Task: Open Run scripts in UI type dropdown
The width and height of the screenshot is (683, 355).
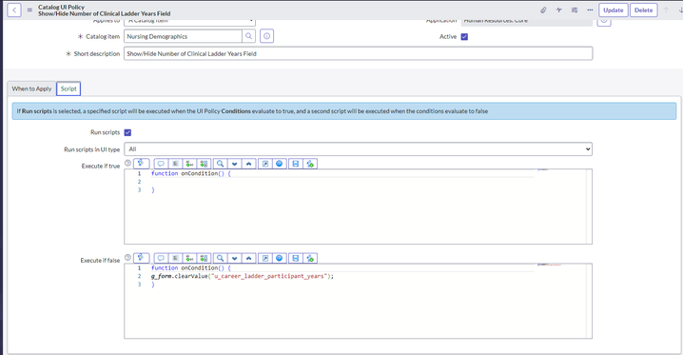Action: [x=358, y=149]
